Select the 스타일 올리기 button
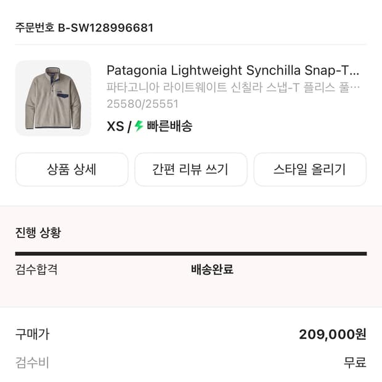382x382 pixels. click(x=310, y=169)
